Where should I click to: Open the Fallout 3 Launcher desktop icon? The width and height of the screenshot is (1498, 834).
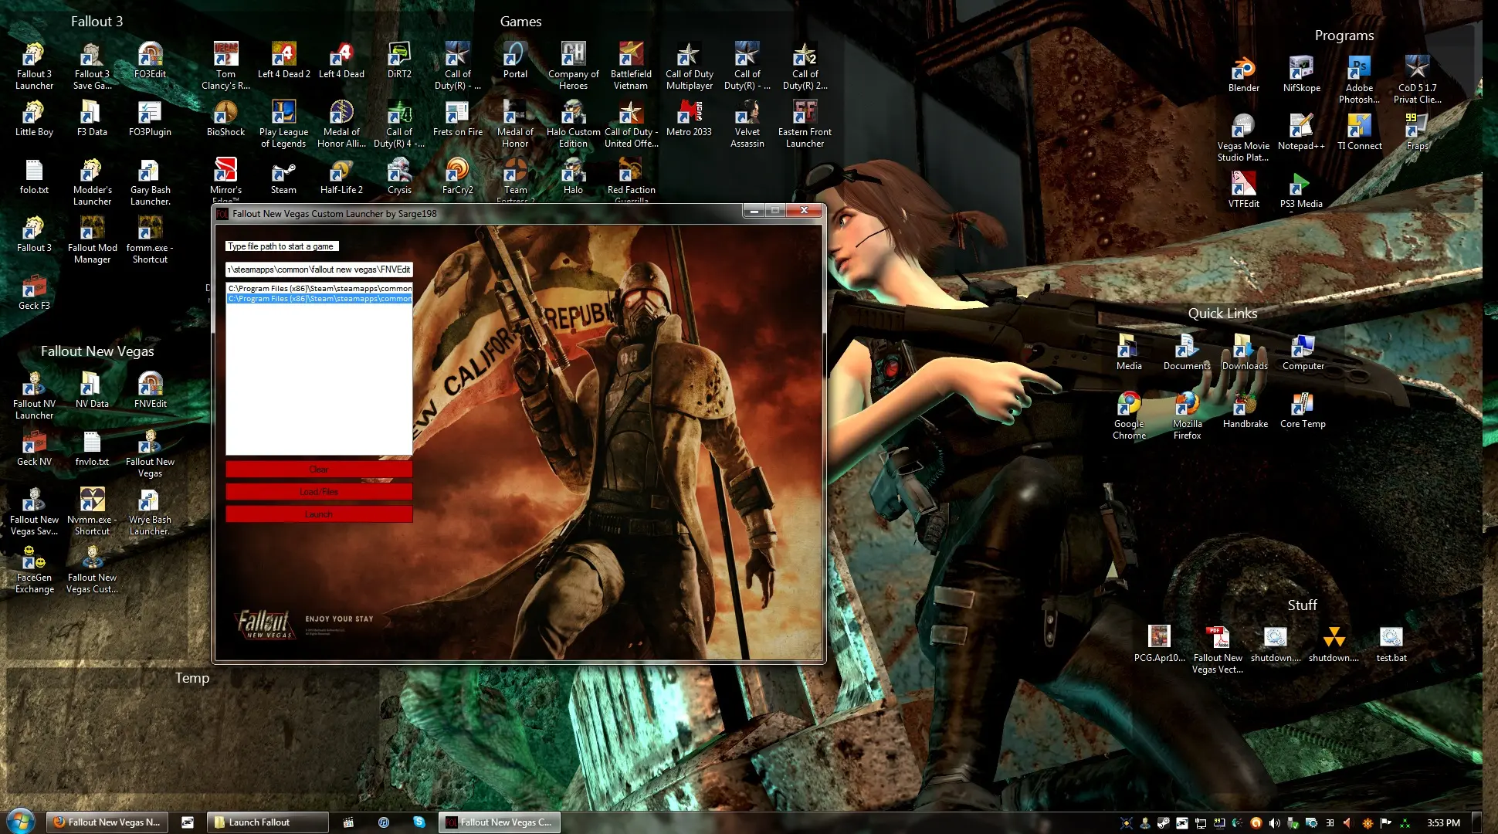[34, 66]
